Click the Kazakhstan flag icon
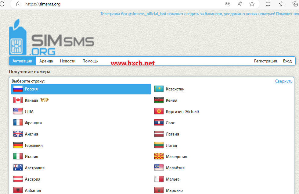Image resolution: width=299 pixels, height=194 pixels. 159,89
